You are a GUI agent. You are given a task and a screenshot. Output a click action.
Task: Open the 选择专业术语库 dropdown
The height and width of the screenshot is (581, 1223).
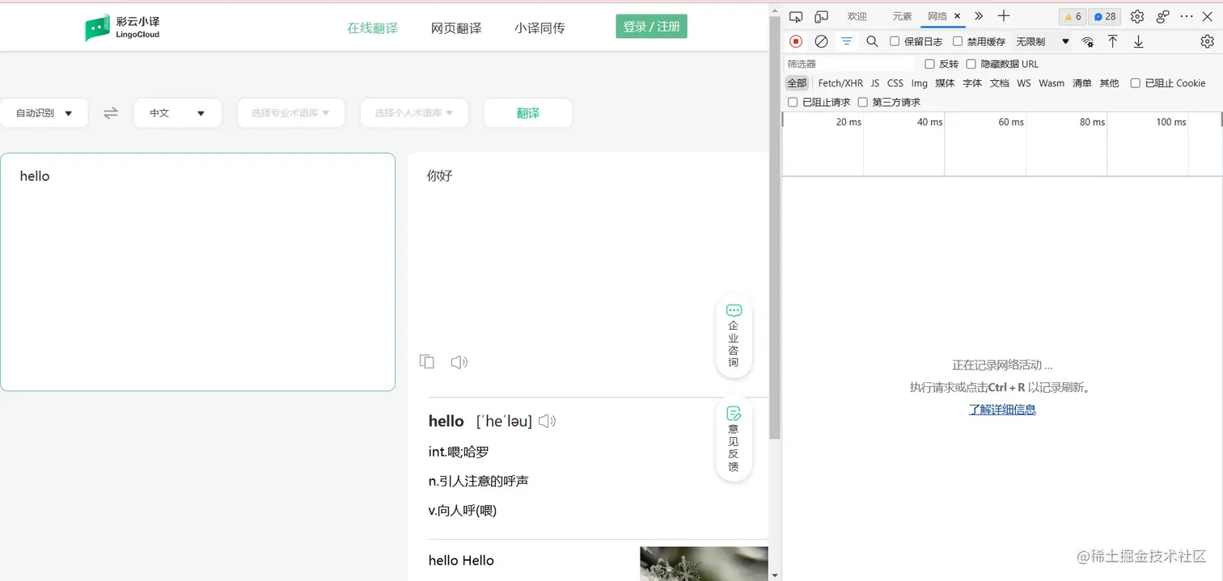[x=290, y=113]
